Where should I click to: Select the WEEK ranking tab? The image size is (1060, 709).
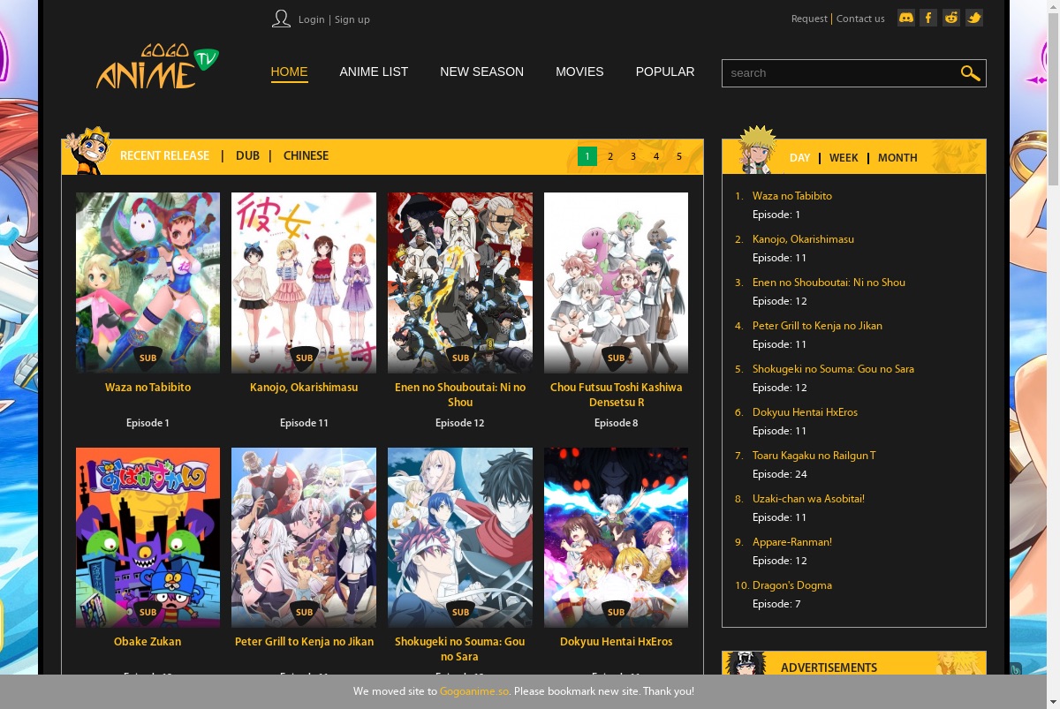pyautogui.click(x=844, y=157)
